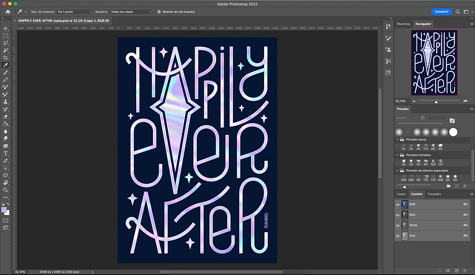475x275 pixels.
Task: Select the Move tool
Action: 5,28
